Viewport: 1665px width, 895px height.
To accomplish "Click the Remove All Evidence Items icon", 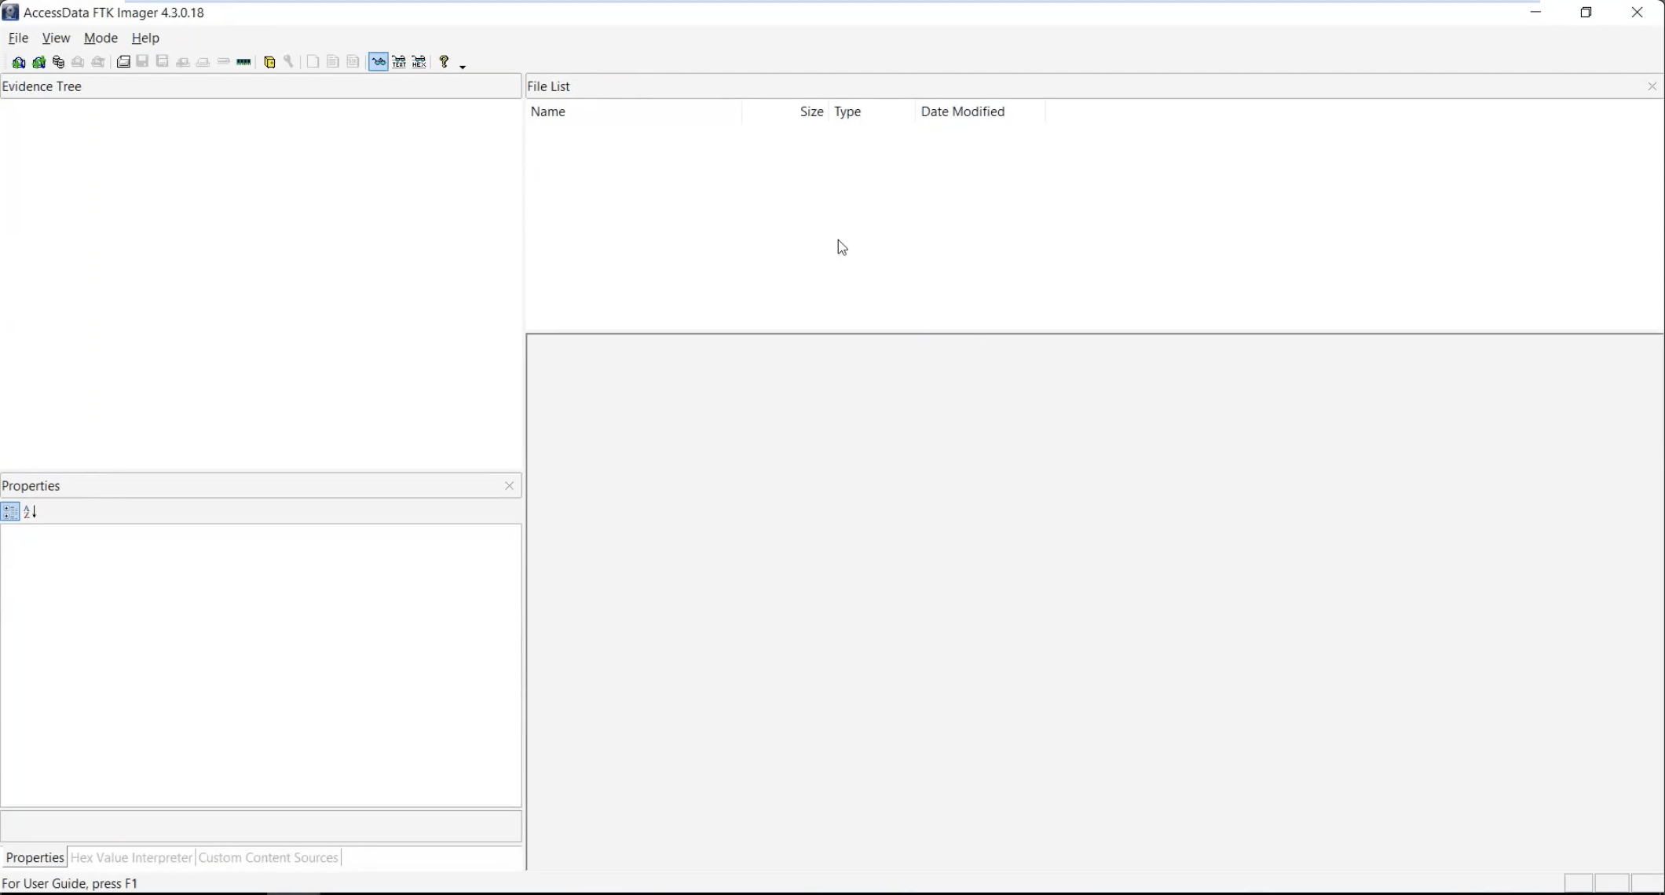I will pyautogui.click(x=98, y=62).
